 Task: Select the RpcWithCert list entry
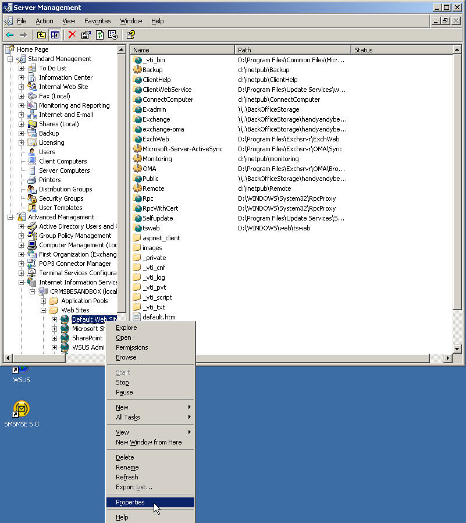coord(160,208)
